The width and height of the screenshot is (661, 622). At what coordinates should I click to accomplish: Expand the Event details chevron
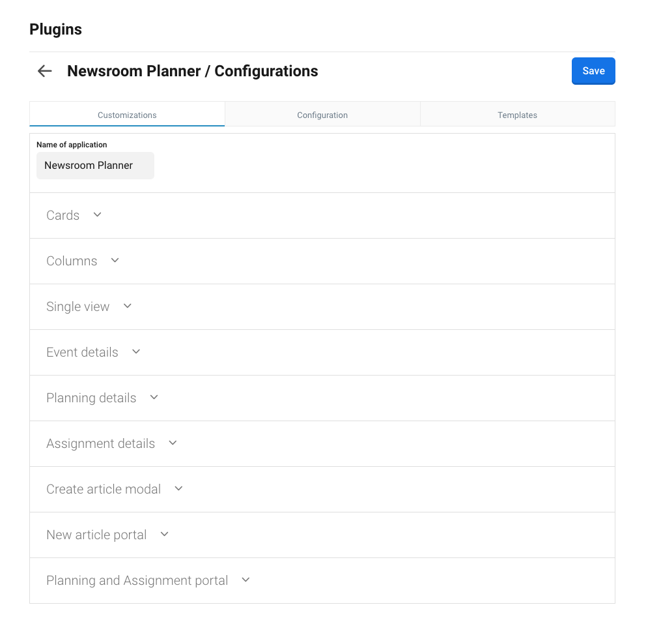[136, 351]
